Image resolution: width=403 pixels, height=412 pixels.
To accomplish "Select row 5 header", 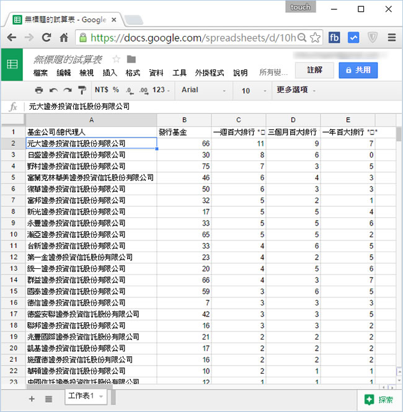I will [13, 177].
